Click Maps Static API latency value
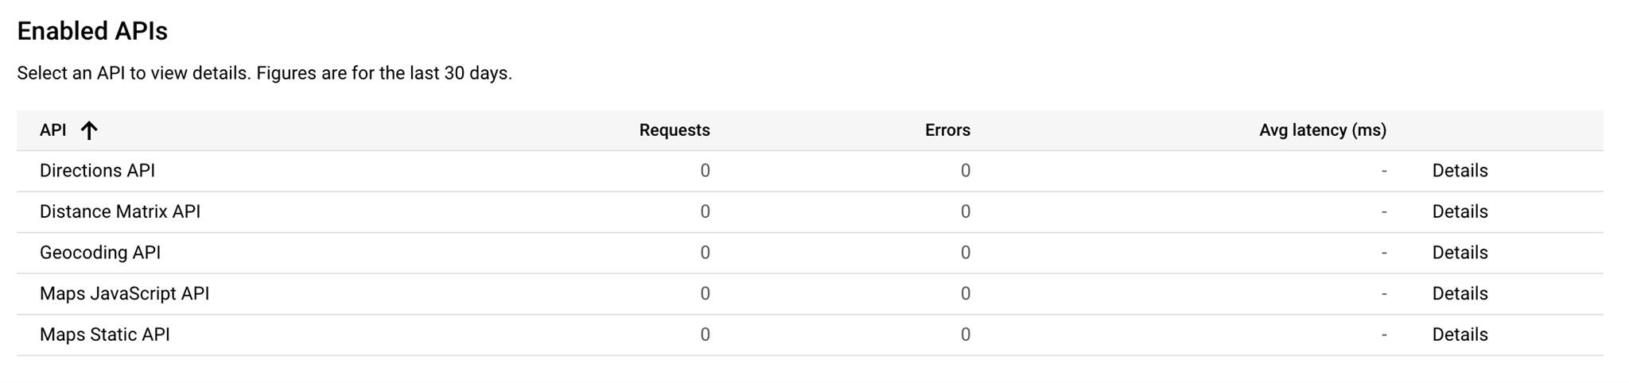Screen dimensions: 1629x383 click(1384, 335)
